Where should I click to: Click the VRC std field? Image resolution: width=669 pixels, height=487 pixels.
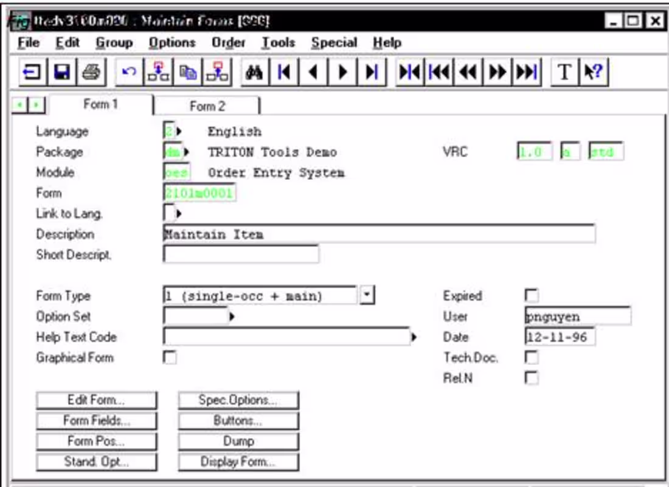[605, 152]
